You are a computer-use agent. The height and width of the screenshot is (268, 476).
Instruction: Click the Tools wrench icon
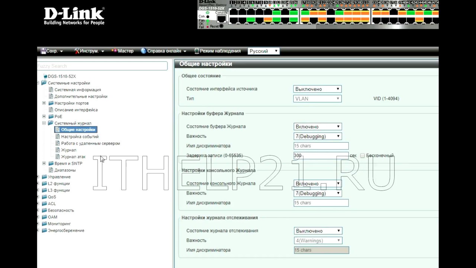click(x=77, y=51)
